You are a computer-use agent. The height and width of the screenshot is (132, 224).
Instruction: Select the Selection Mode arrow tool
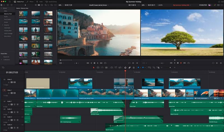tap(94, 68)
